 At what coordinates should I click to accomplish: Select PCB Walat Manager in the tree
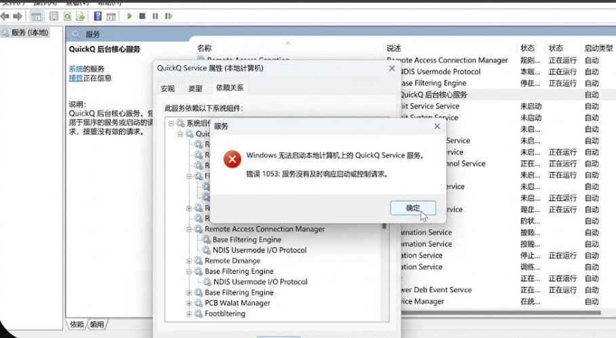[x=237, y=303]
